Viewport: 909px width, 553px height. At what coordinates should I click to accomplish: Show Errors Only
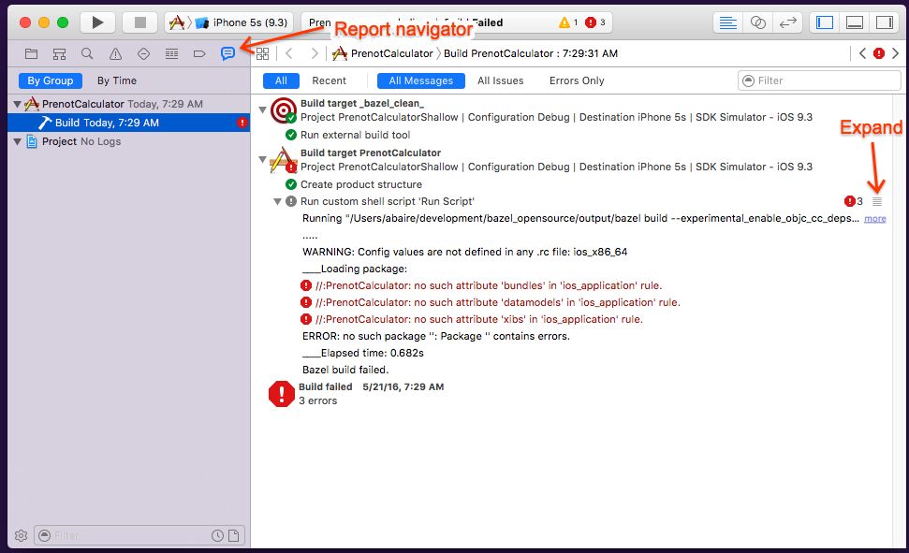[577, 80]
